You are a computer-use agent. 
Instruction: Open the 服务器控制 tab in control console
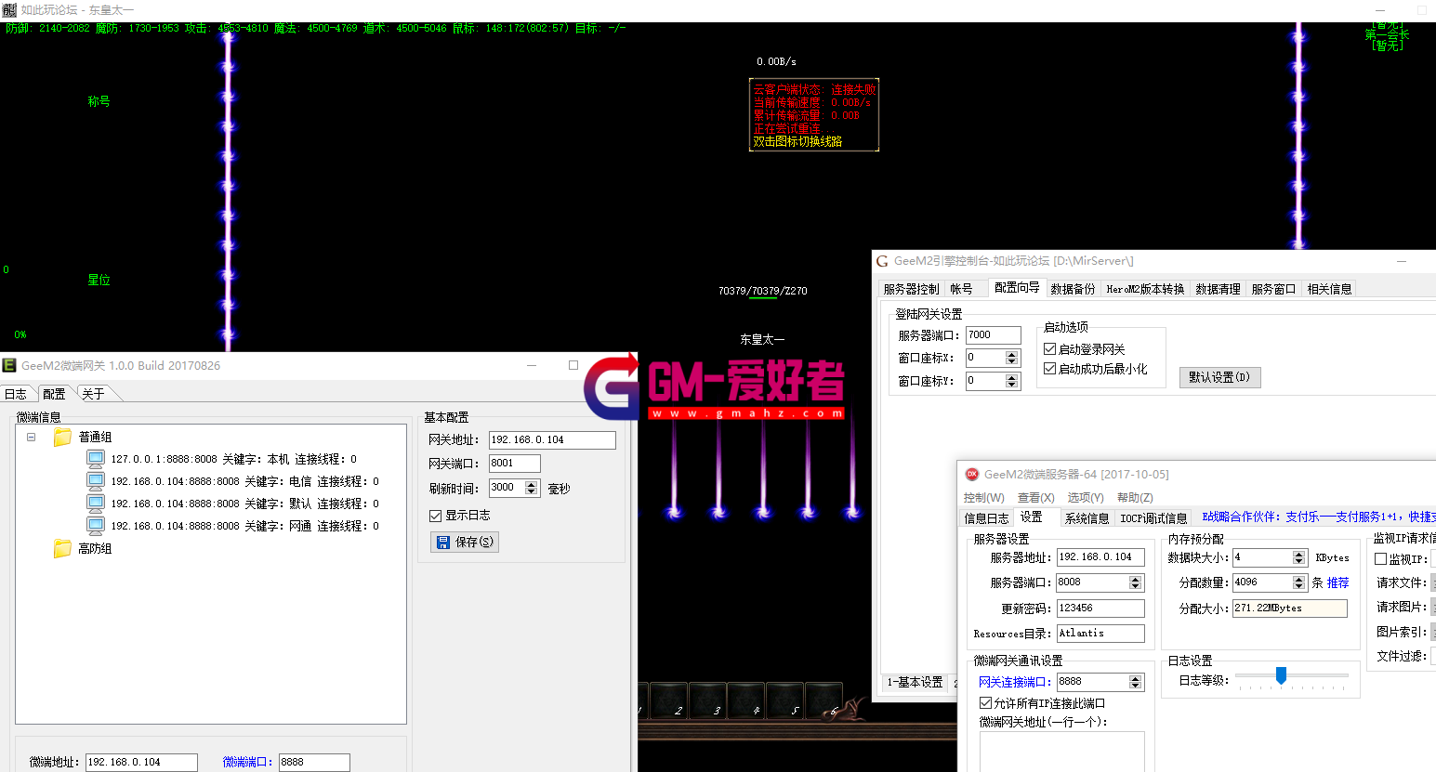coord(911,289)
